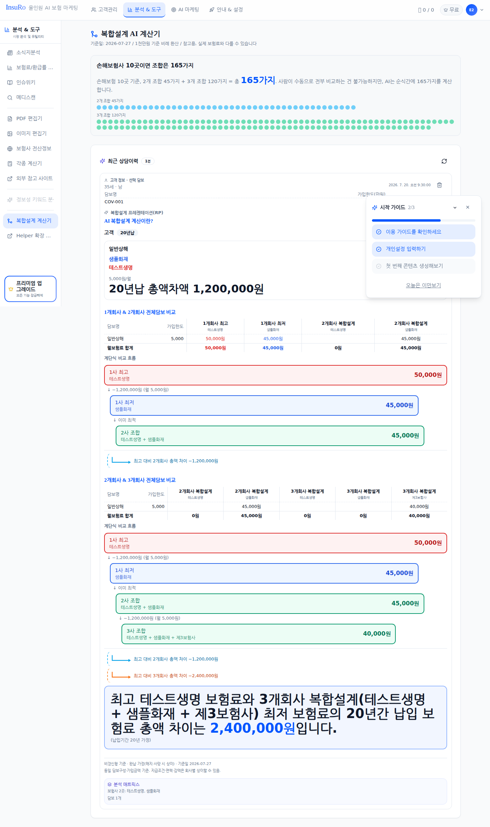The width and height of the screenshot is (490, 827).
Task: Open the 무료 plan badge
Action: click(x=451, y=10)
